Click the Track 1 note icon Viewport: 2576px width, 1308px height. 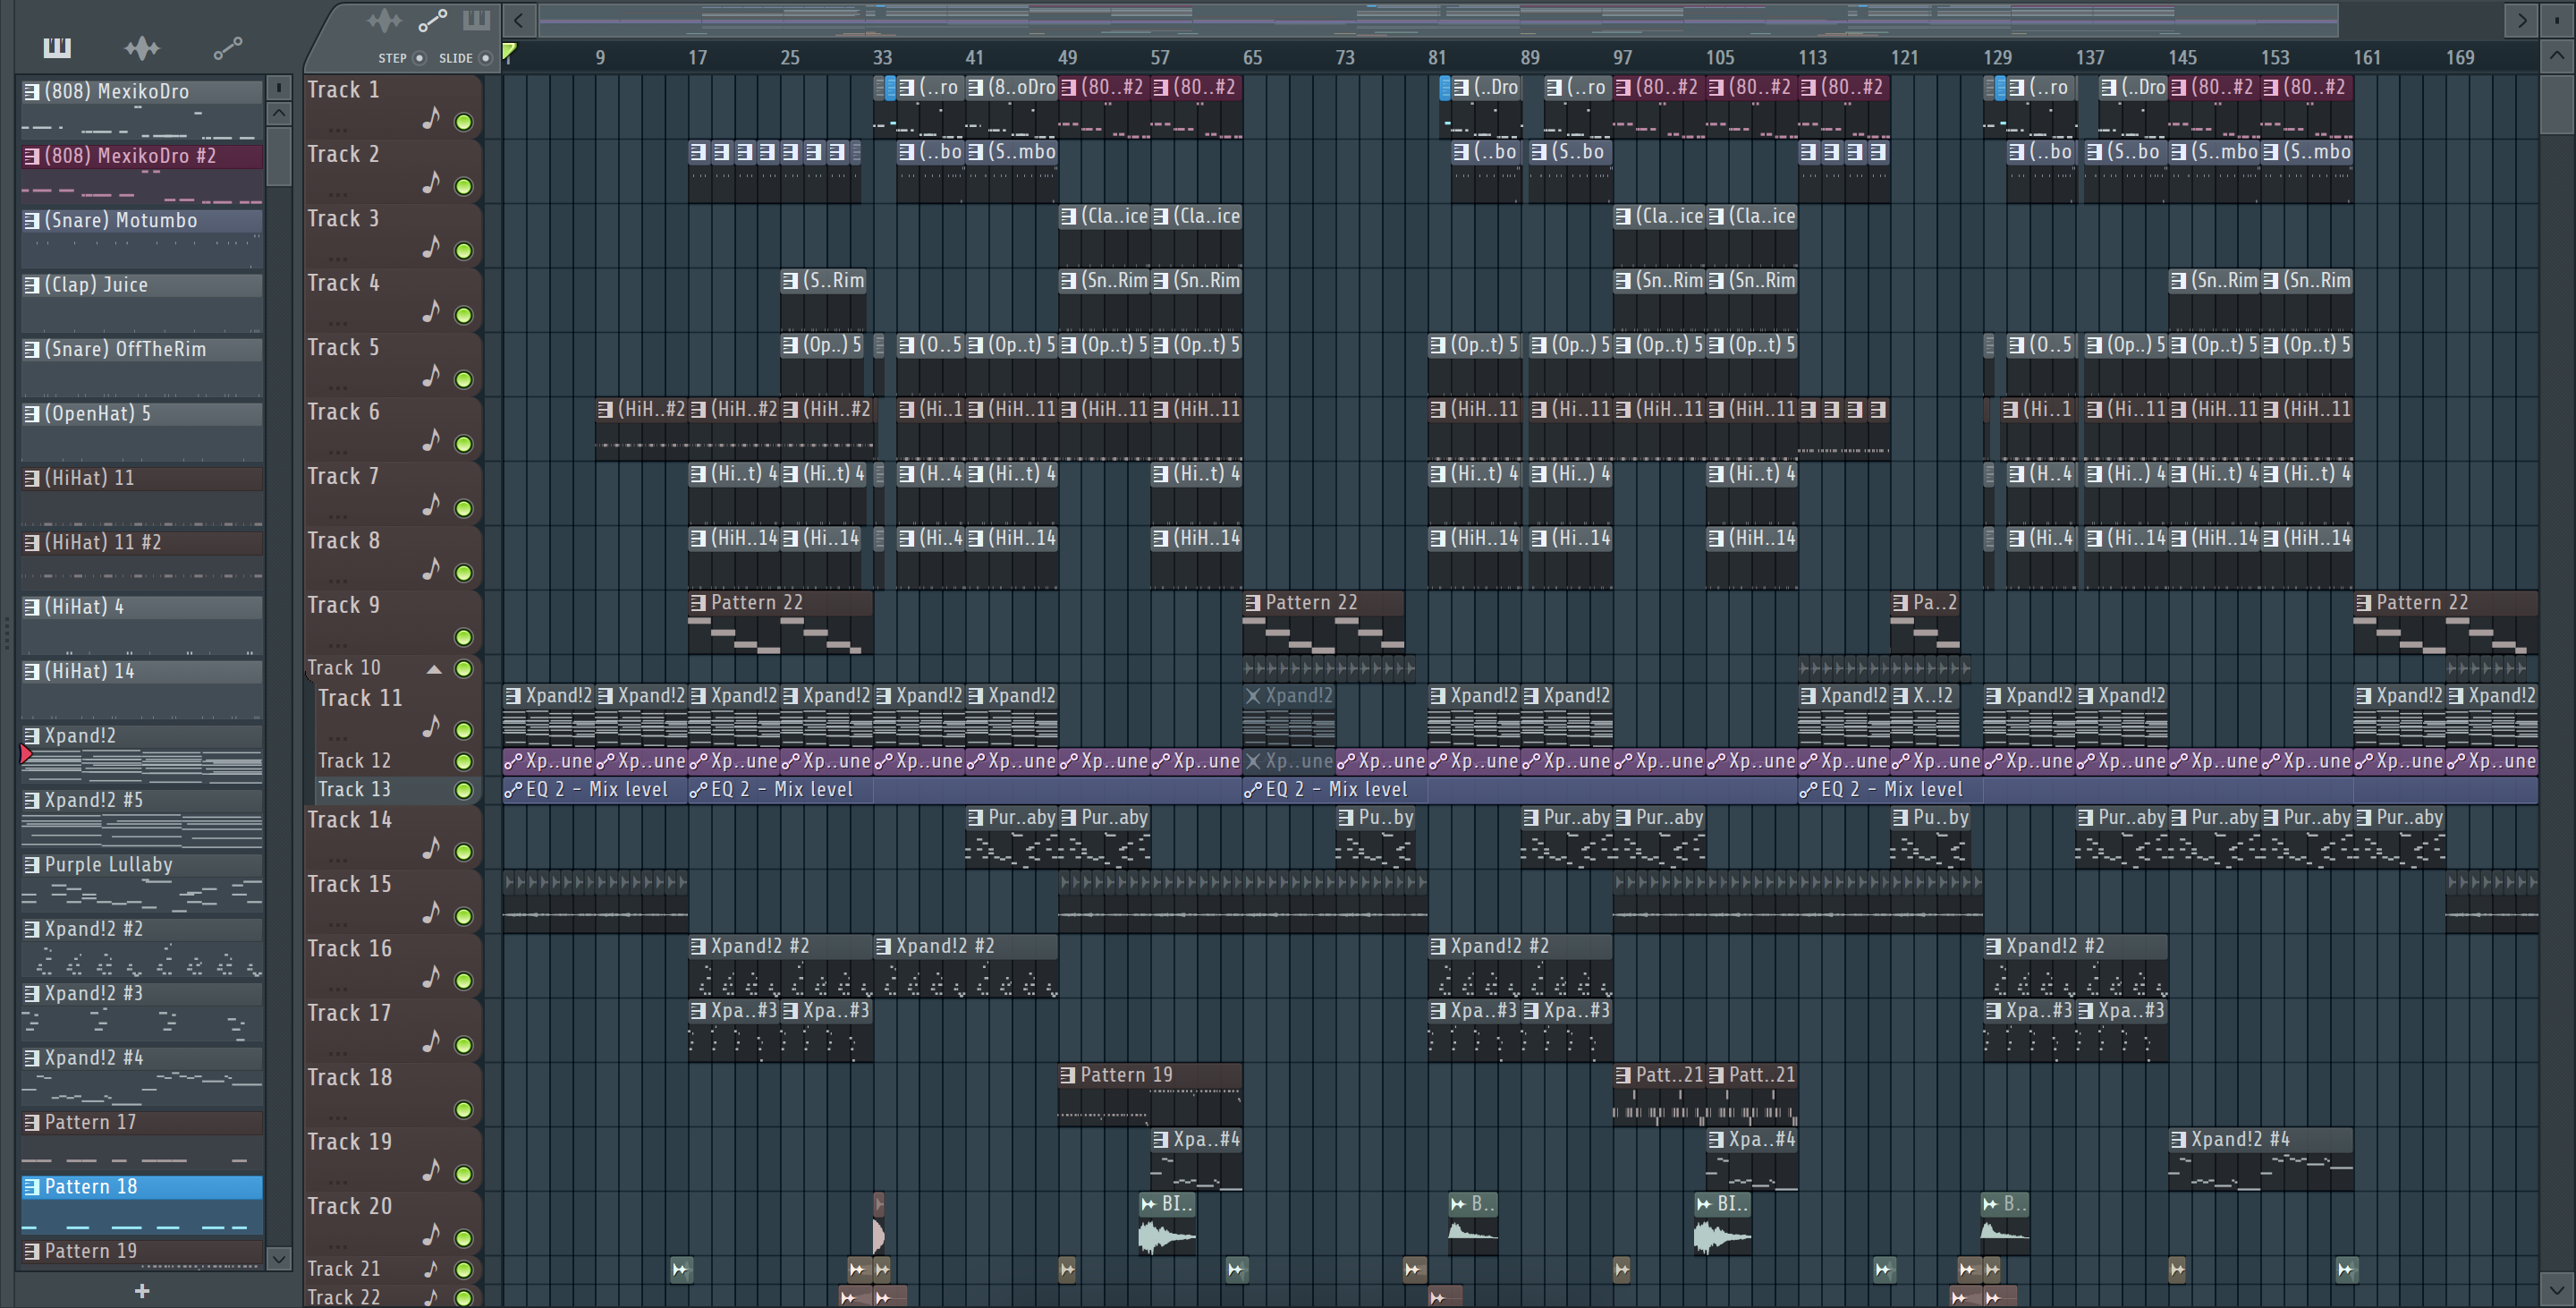431,118
